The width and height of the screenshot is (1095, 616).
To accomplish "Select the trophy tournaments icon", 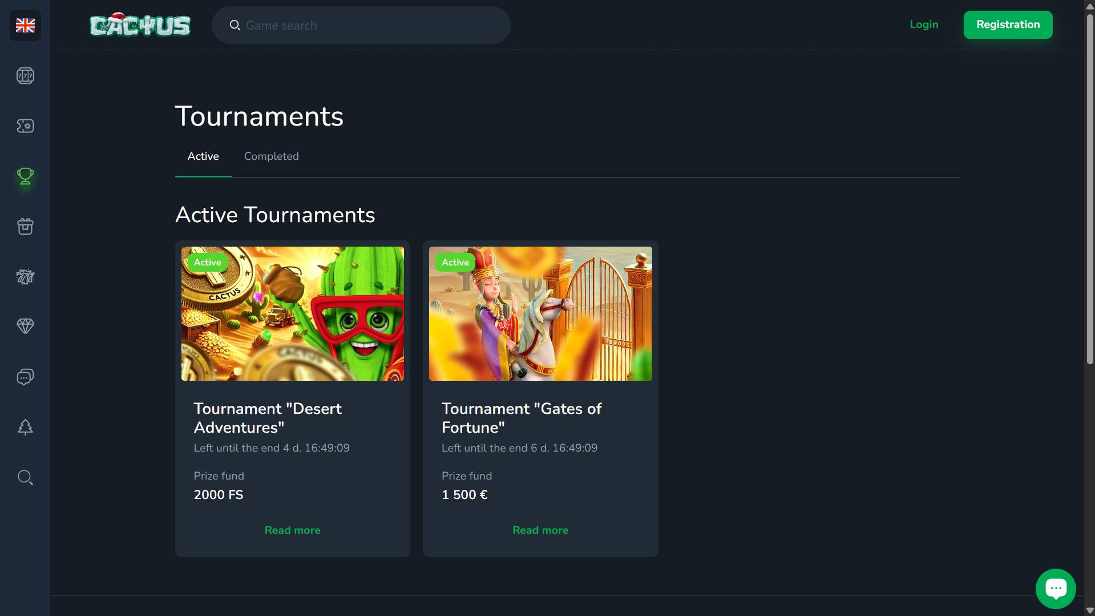I will (x=25, y=176).
